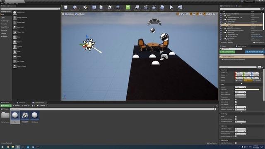Open the Light Color swatch
265x149 pixels.
(247, 90)
